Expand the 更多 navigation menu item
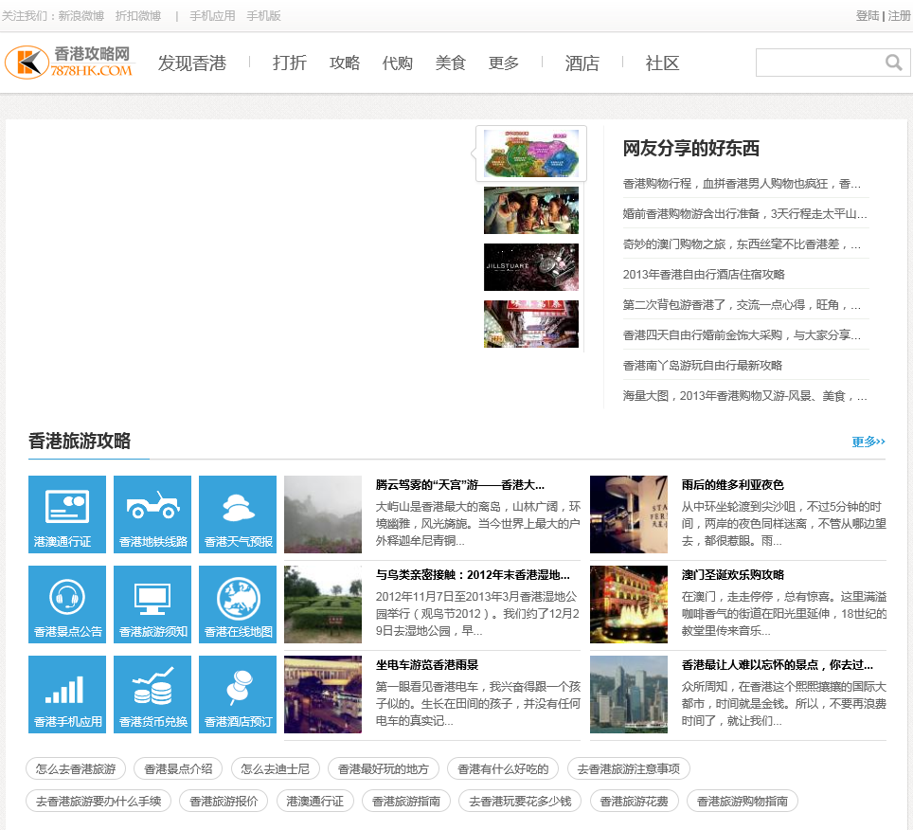 504,63
